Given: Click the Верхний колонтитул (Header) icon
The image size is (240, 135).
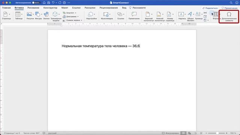Looking at the screenshot, I should (x=147, y=14).
